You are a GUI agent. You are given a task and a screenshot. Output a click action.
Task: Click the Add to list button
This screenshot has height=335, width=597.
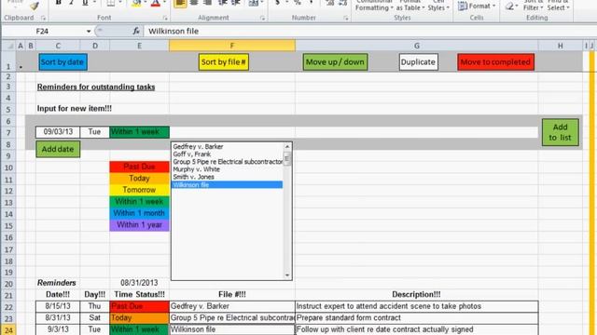tap(560, 132)
